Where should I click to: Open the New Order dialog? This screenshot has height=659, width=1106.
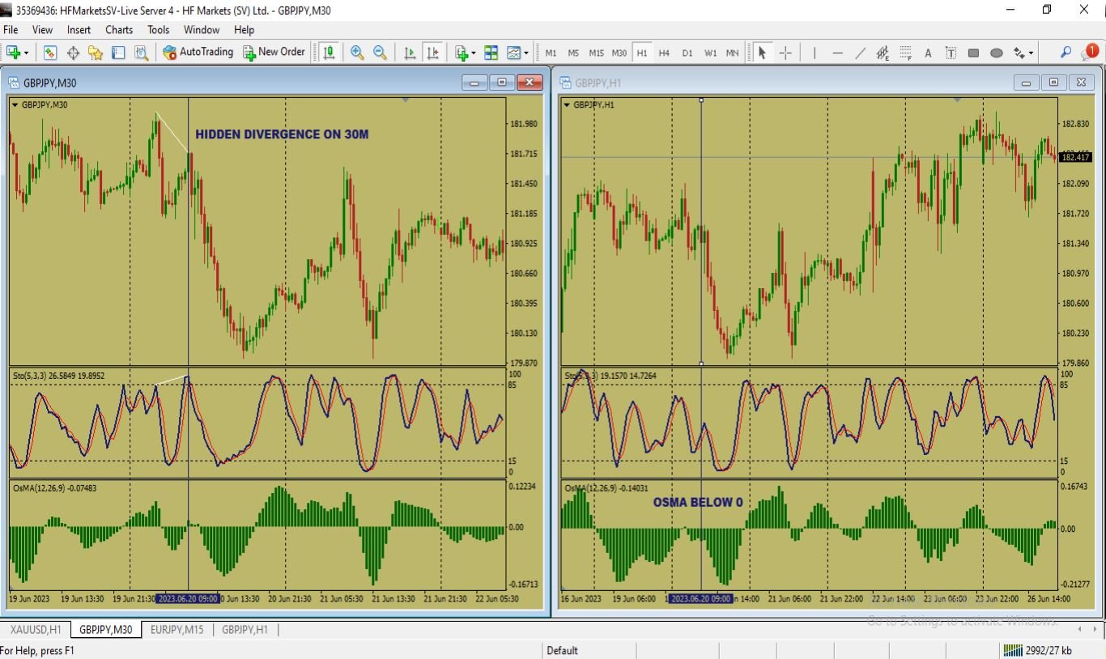click(274, 53)
